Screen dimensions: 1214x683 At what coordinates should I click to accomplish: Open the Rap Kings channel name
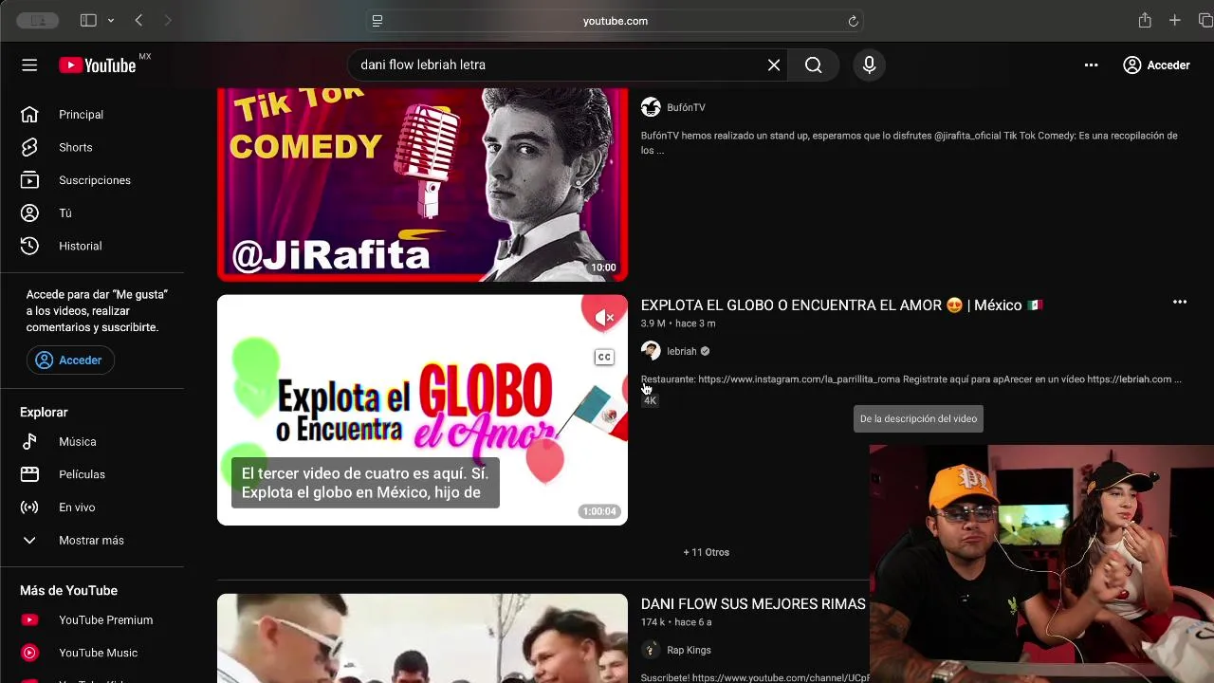(689, 651)
